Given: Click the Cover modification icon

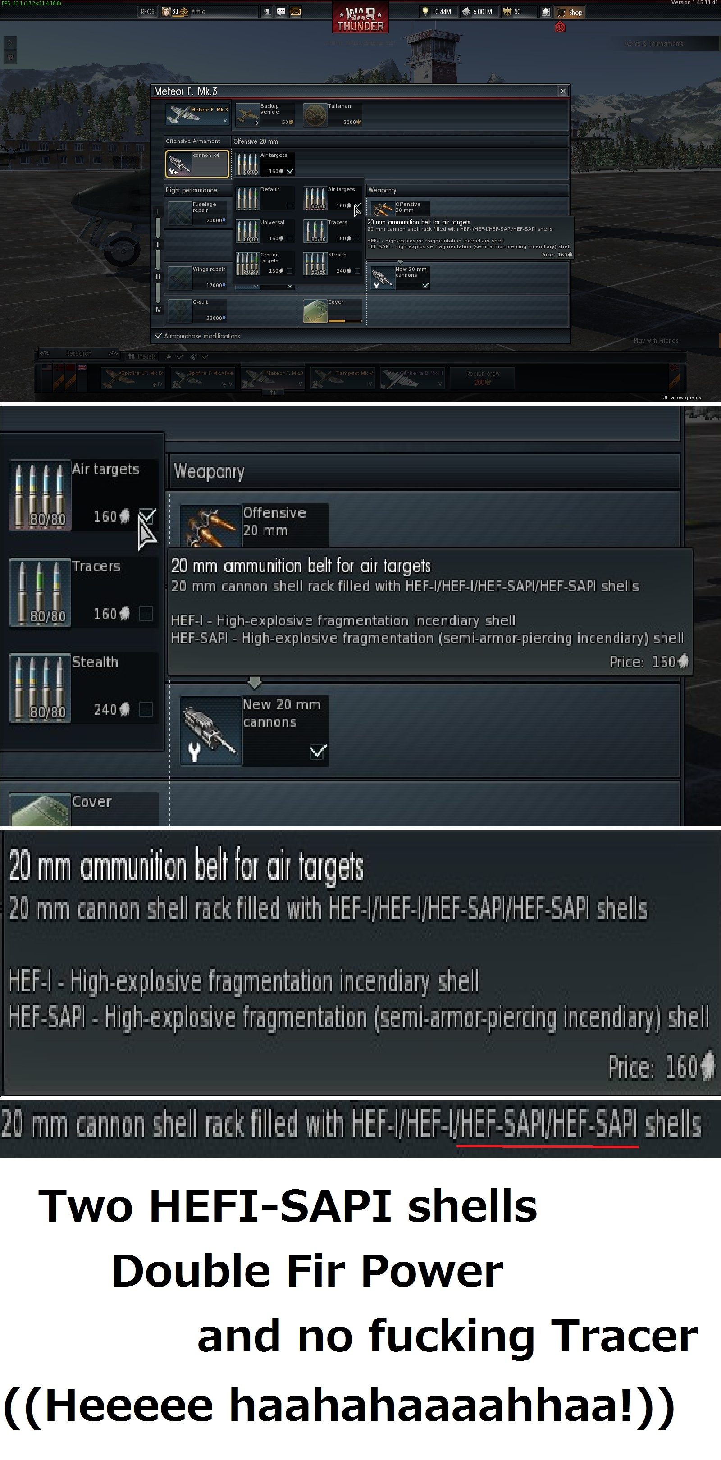Looking at the screenshot, I should pos(315,310).
